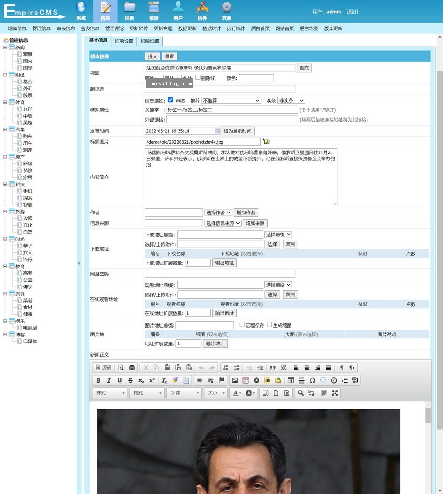Insert an image using the editor image icon
Screen dimensions: 443x494
coord(235,380)
